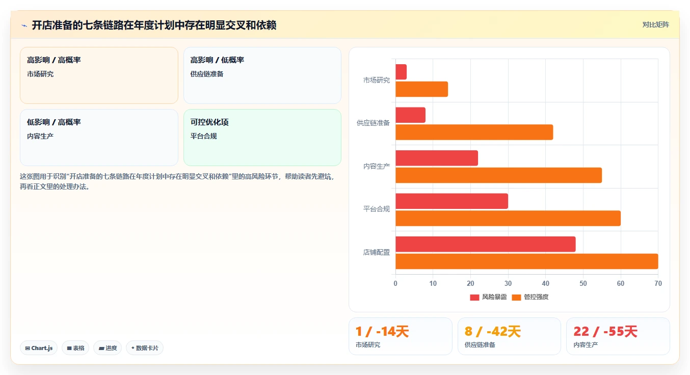Click the orange 管控强度 bar for 店铺配置
The height and width of the screenshot is (375, 690).
[x=526, y=261]
